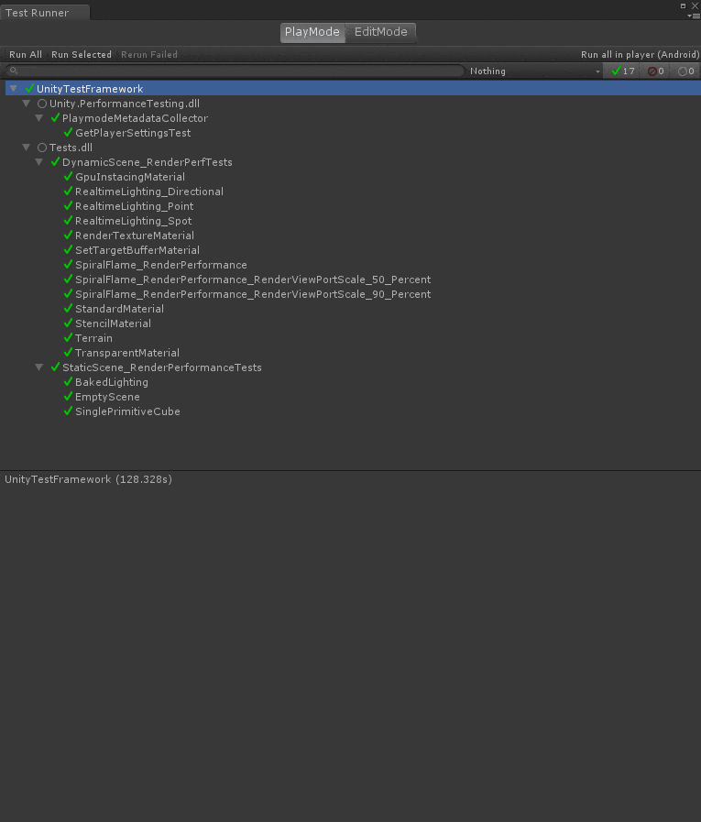Focus the test search field
The image size is (701, 822).
(235, 71)
